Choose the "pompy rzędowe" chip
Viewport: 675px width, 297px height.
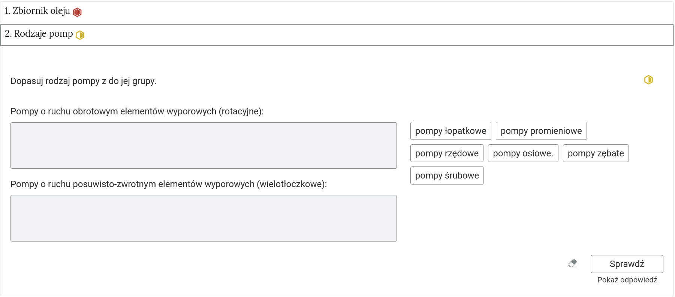pyautogui.click(x=447, y=153)
